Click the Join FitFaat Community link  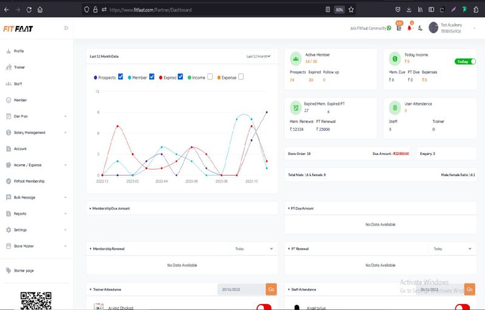coord(368,28)
